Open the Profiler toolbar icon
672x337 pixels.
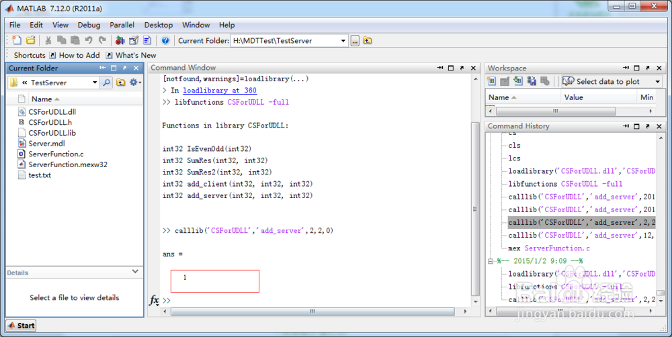point(147,40)
